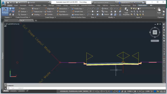Image resolution: width=167 pixels, height=94 pixels.
Task: Open the layer selection dropdown
Action: pyautogui.click(x=143, y=9)
